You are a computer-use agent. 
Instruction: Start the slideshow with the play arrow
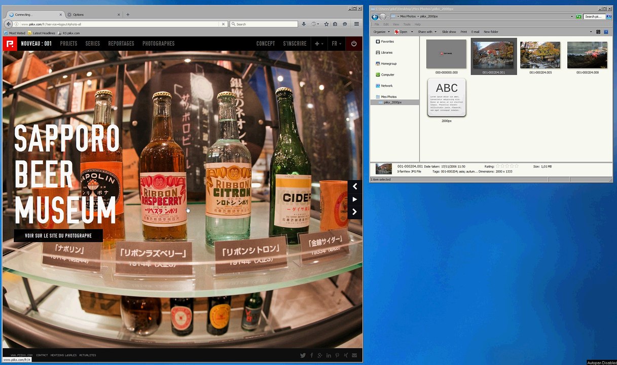coord(355,199)
